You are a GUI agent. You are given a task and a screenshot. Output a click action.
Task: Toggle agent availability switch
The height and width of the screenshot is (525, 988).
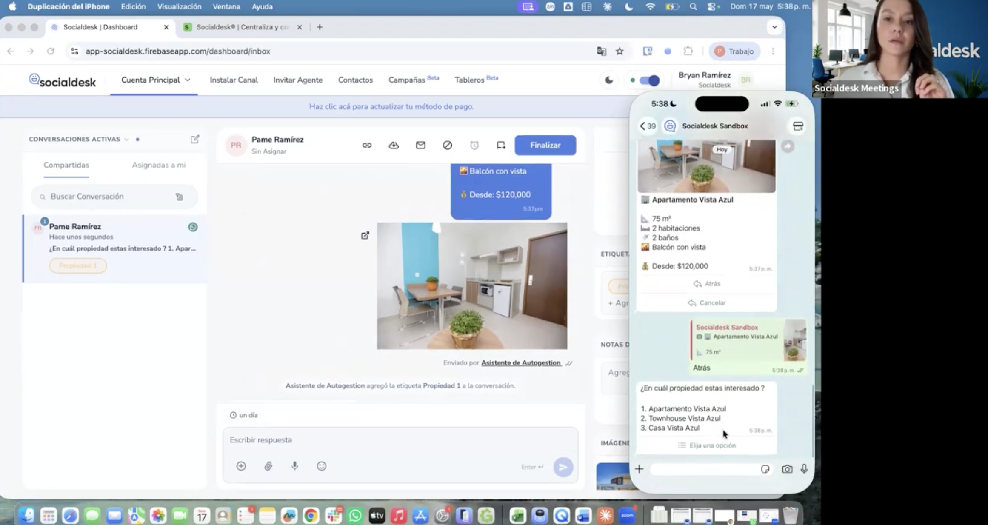pos(649,80)
